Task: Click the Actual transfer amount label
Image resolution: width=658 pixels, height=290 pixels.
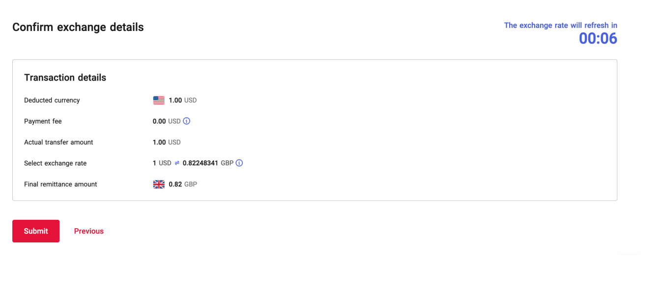Action: click(x=58, y=142)
